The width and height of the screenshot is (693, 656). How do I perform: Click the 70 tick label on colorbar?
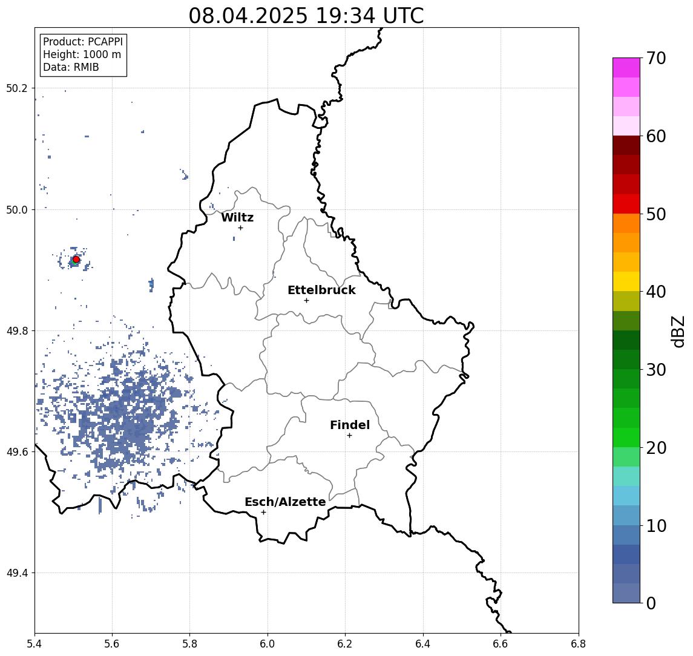(x=656, y=58)
